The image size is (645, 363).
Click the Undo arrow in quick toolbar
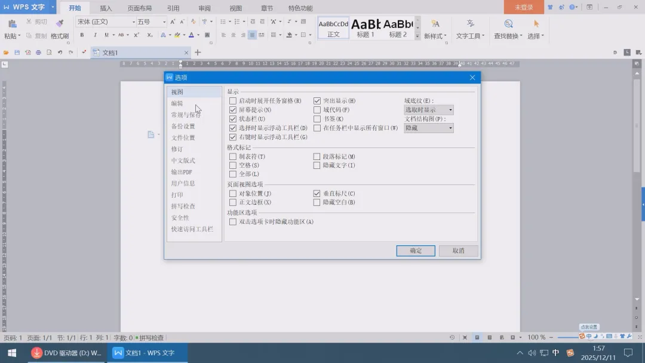tap(60, 53)
